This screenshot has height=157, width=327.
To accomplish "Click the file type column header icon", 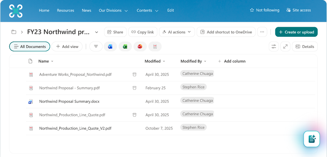I will coord(30,61).
